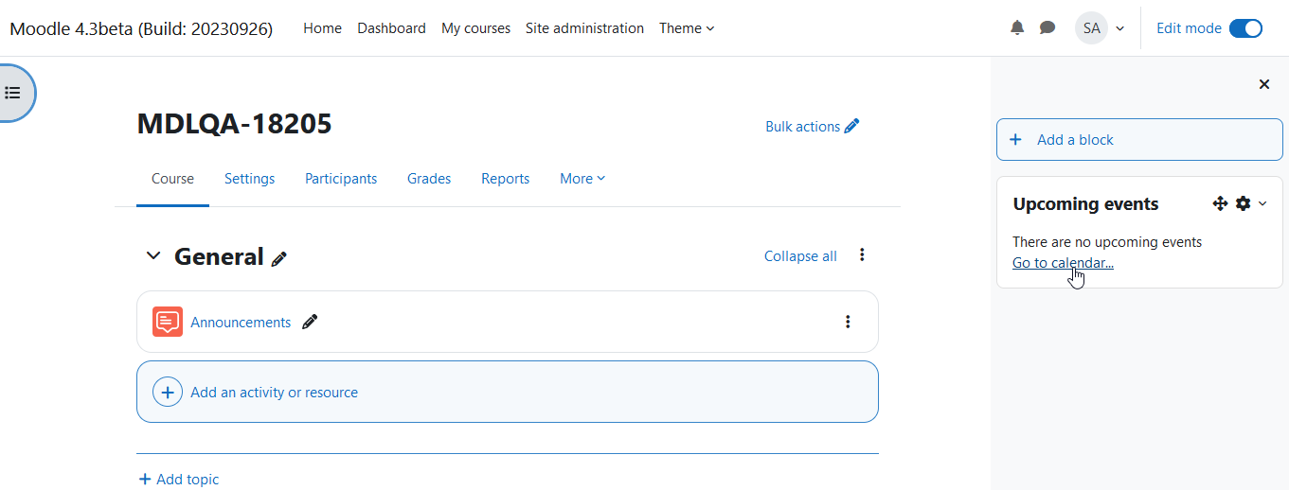Click the Add a block button

pyautogui.click(x=1139, y=139)
